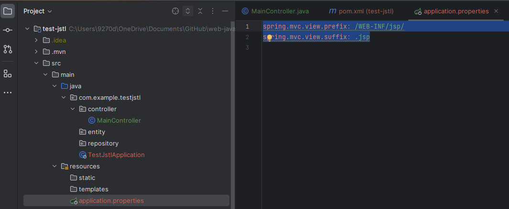Viewport: 509px width, 209px height.
Task: Click Expand Selected icon in Project header
Action: pos(188,11)
